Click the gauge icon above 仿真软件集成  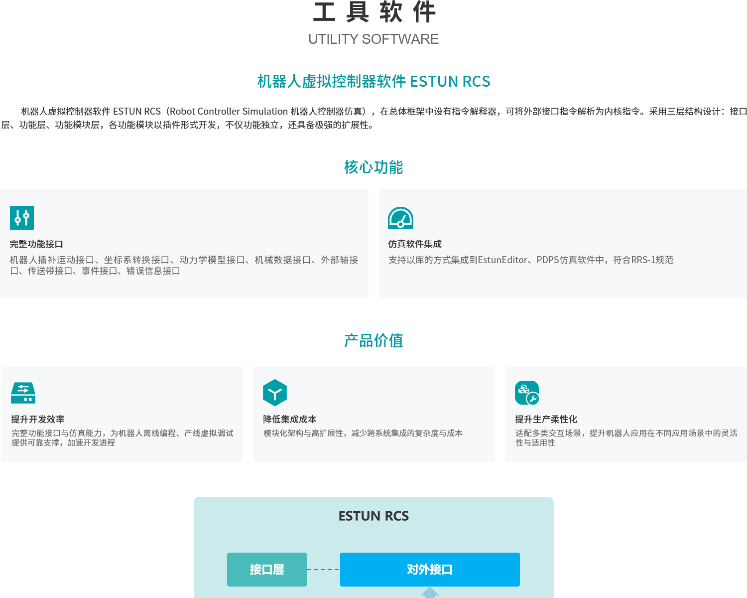pyautogui.click(x=400, y=218)
